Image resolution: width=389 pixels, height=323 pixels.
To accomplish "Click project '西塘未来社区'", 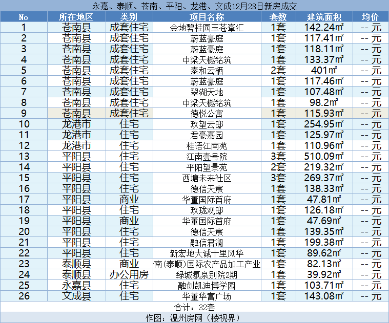I will pos(207,178).
